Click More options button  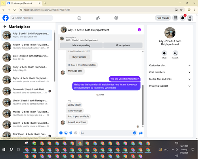123,45
